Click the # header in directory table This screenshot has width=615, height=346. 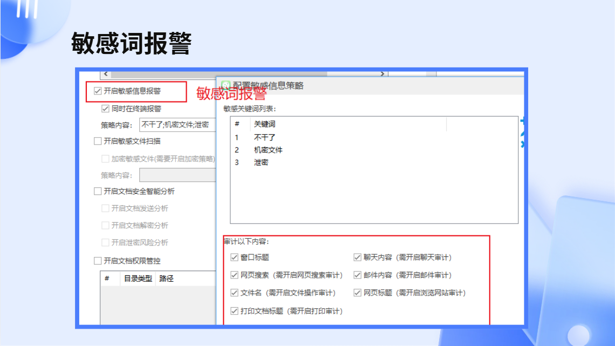click(110, 279)
